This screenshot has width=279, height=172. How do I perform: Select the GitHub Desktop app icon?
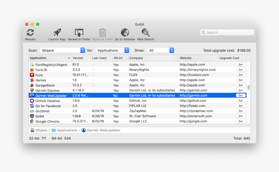(x=32, y=100)
